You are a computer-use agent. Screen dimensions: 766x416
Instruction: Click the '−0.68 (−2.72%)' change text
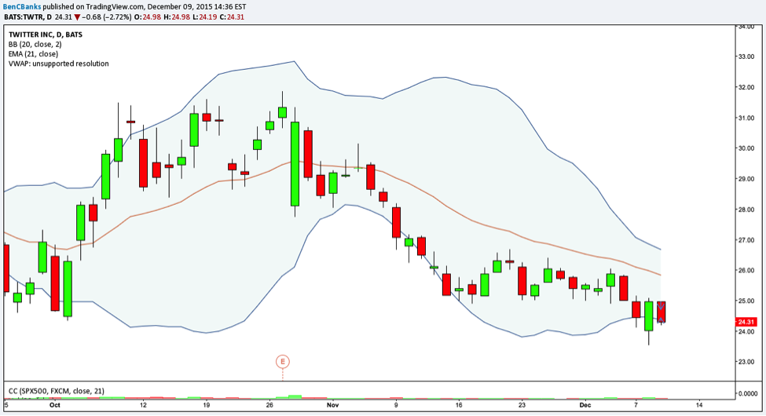pyautogui.click(x=107, y=17)
